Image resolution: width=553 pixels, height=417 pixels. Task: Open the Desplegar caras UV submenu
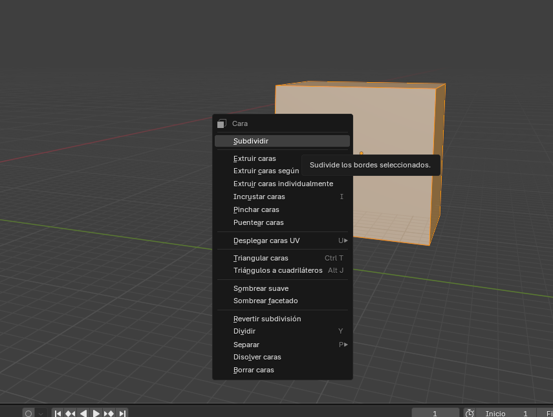(266, 240)
